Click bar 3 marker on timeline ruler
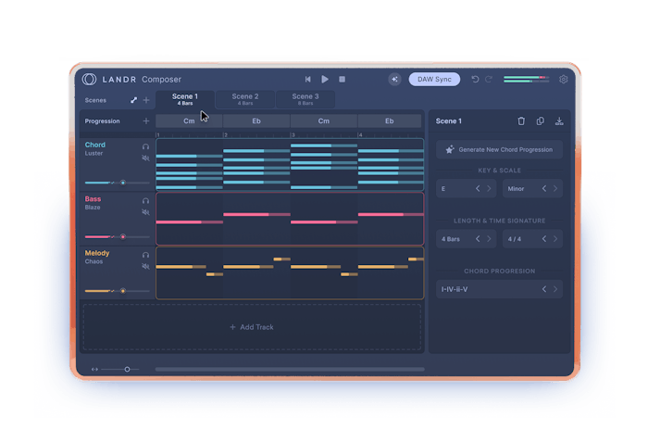The height and width of the screenshot is (443, 648). (293, 134)
